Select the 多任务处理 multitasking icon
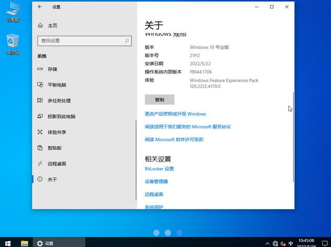 pyautogui.click(x=40, y=100)
